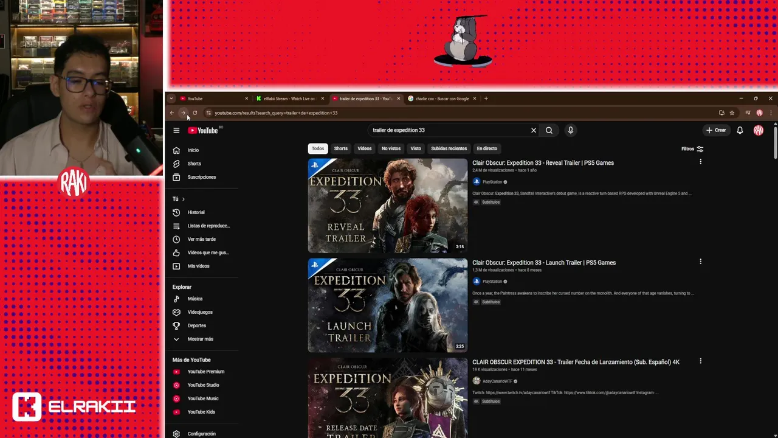Open the Trailer Fecha de Lanzamiento title
778x438 pixels.
[576, 362]
